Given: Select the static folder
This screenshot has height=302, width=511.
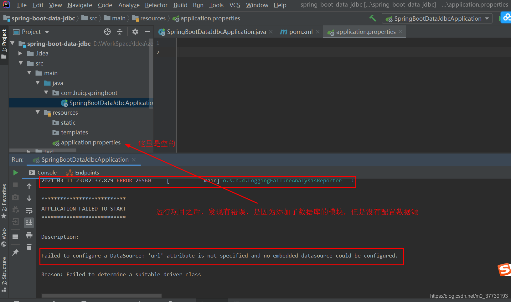Looking at the screenshot, I should (x=64, y=122).
